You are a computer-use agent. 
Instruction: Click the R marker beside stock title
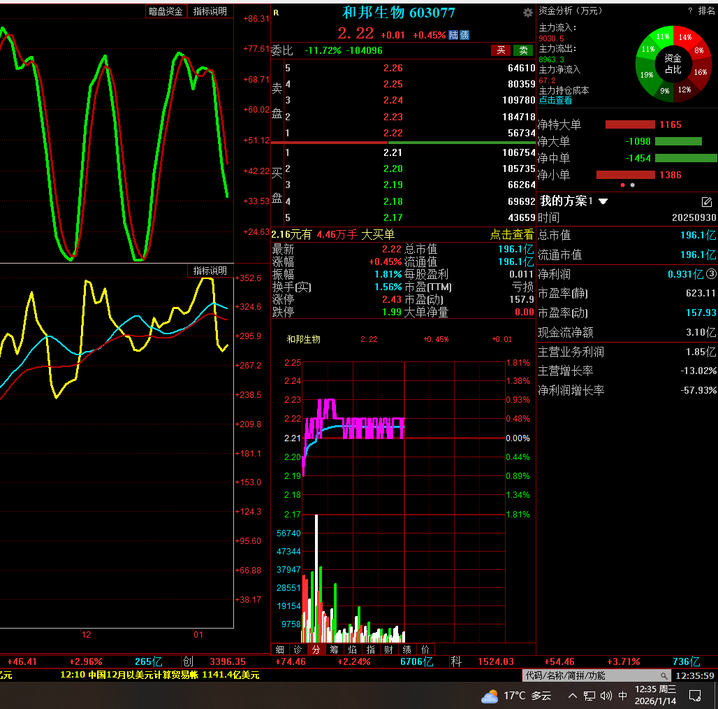point(276,13)
